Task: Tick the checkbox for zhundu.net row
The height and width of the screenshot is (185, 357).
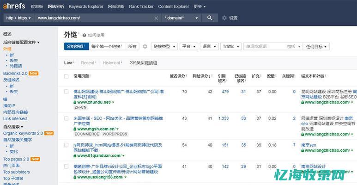Action: (x=66, y=92)
